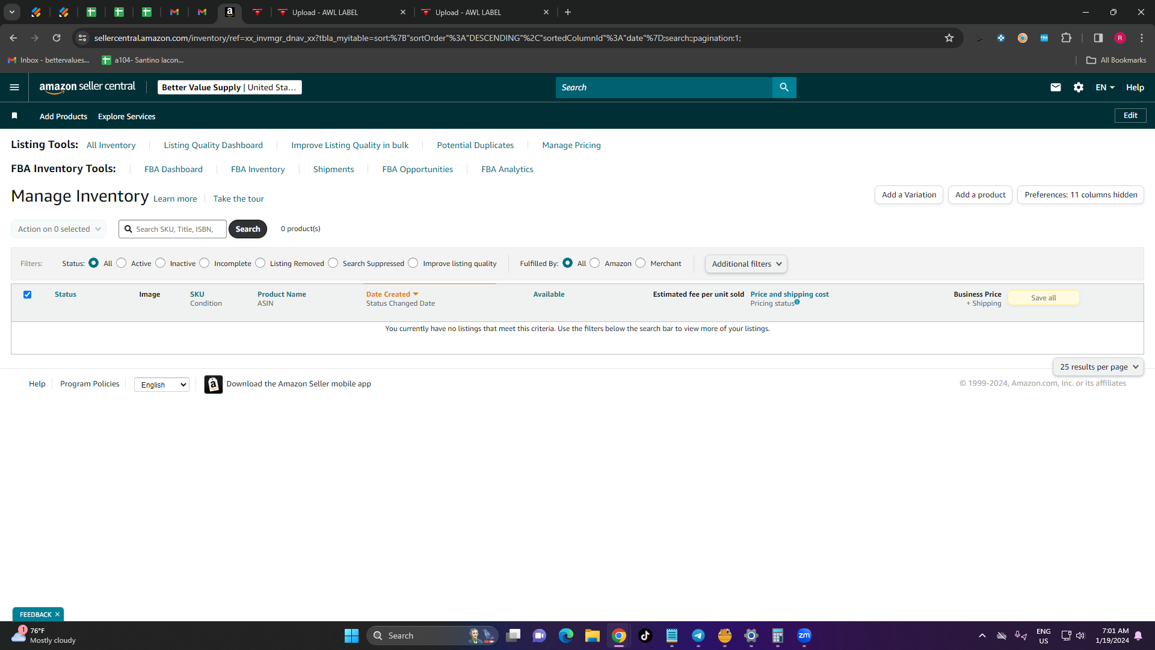This screenshot has height=650, width=1155.
Task: Open the settings gear icon
Action: pos(1078,87)
